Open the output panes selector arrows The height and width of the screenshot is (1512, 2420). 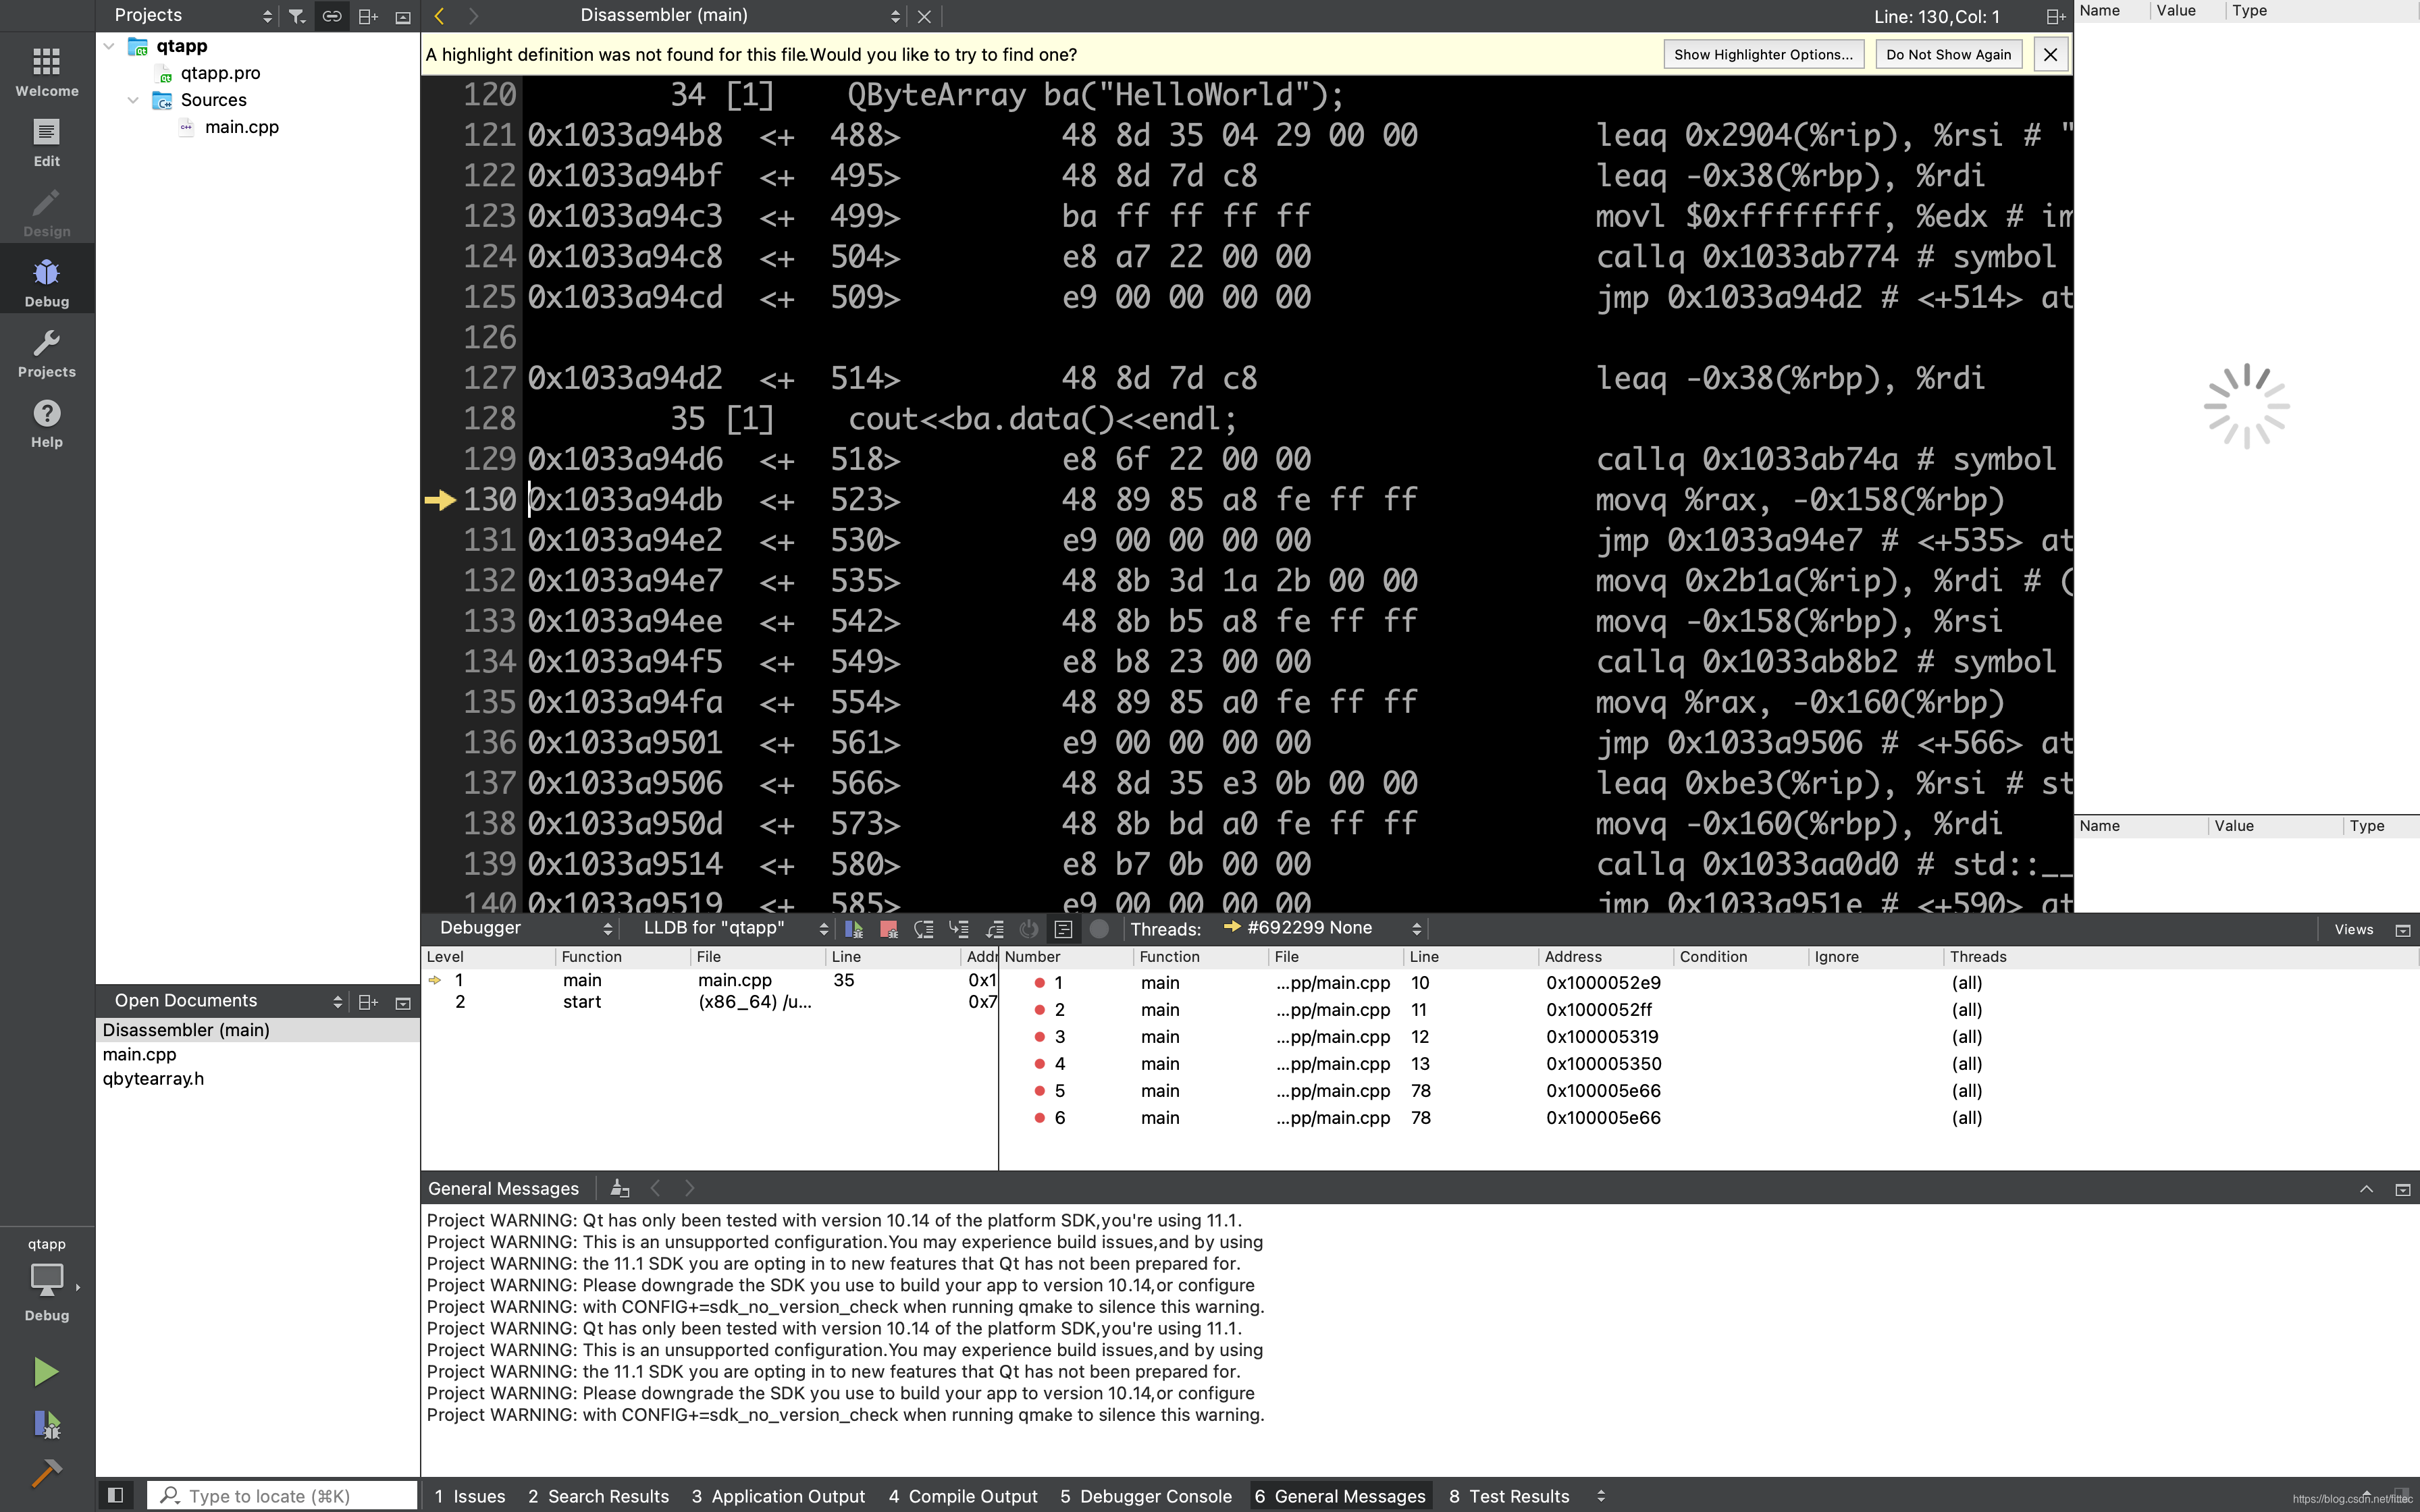(x=1601, y=1496)
